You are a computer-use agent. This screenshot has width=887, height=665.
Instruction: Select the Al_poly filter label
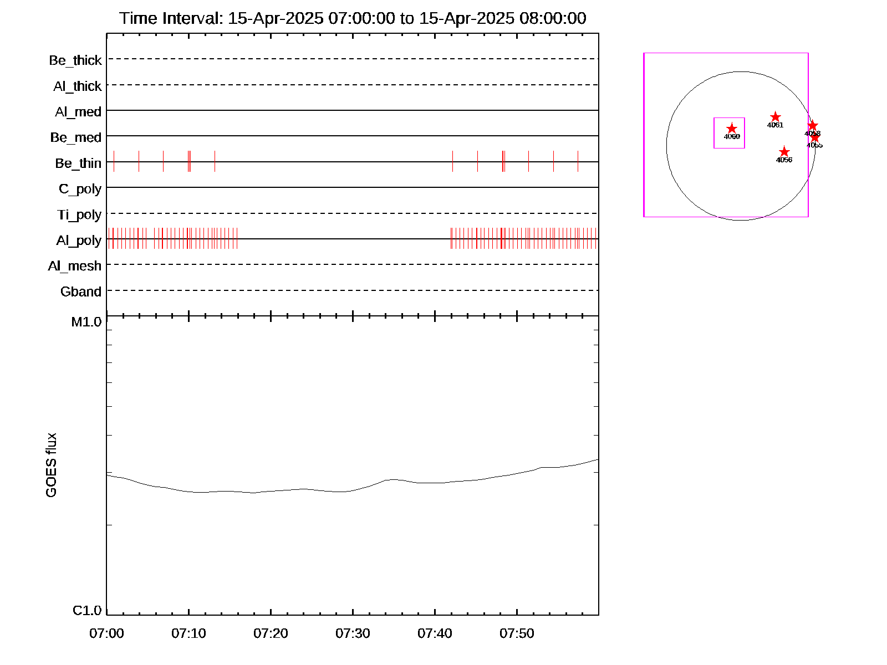[x=79, y=241]
